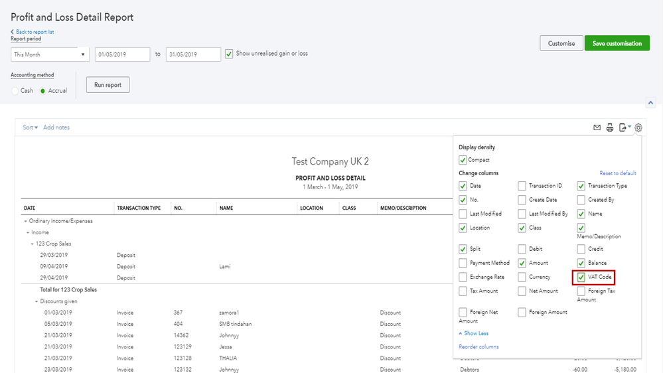Toggle the Compact display density checkbox
663x373 pixels.
[463, 160]
